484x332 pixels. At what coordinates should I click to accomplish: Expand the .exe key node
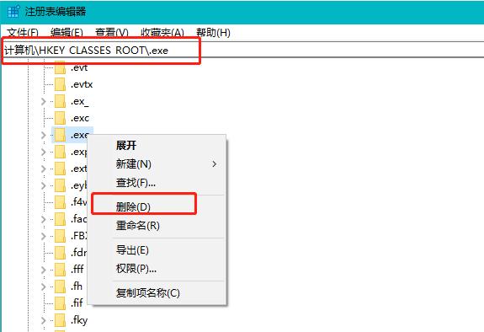click(x=44, y=135)
